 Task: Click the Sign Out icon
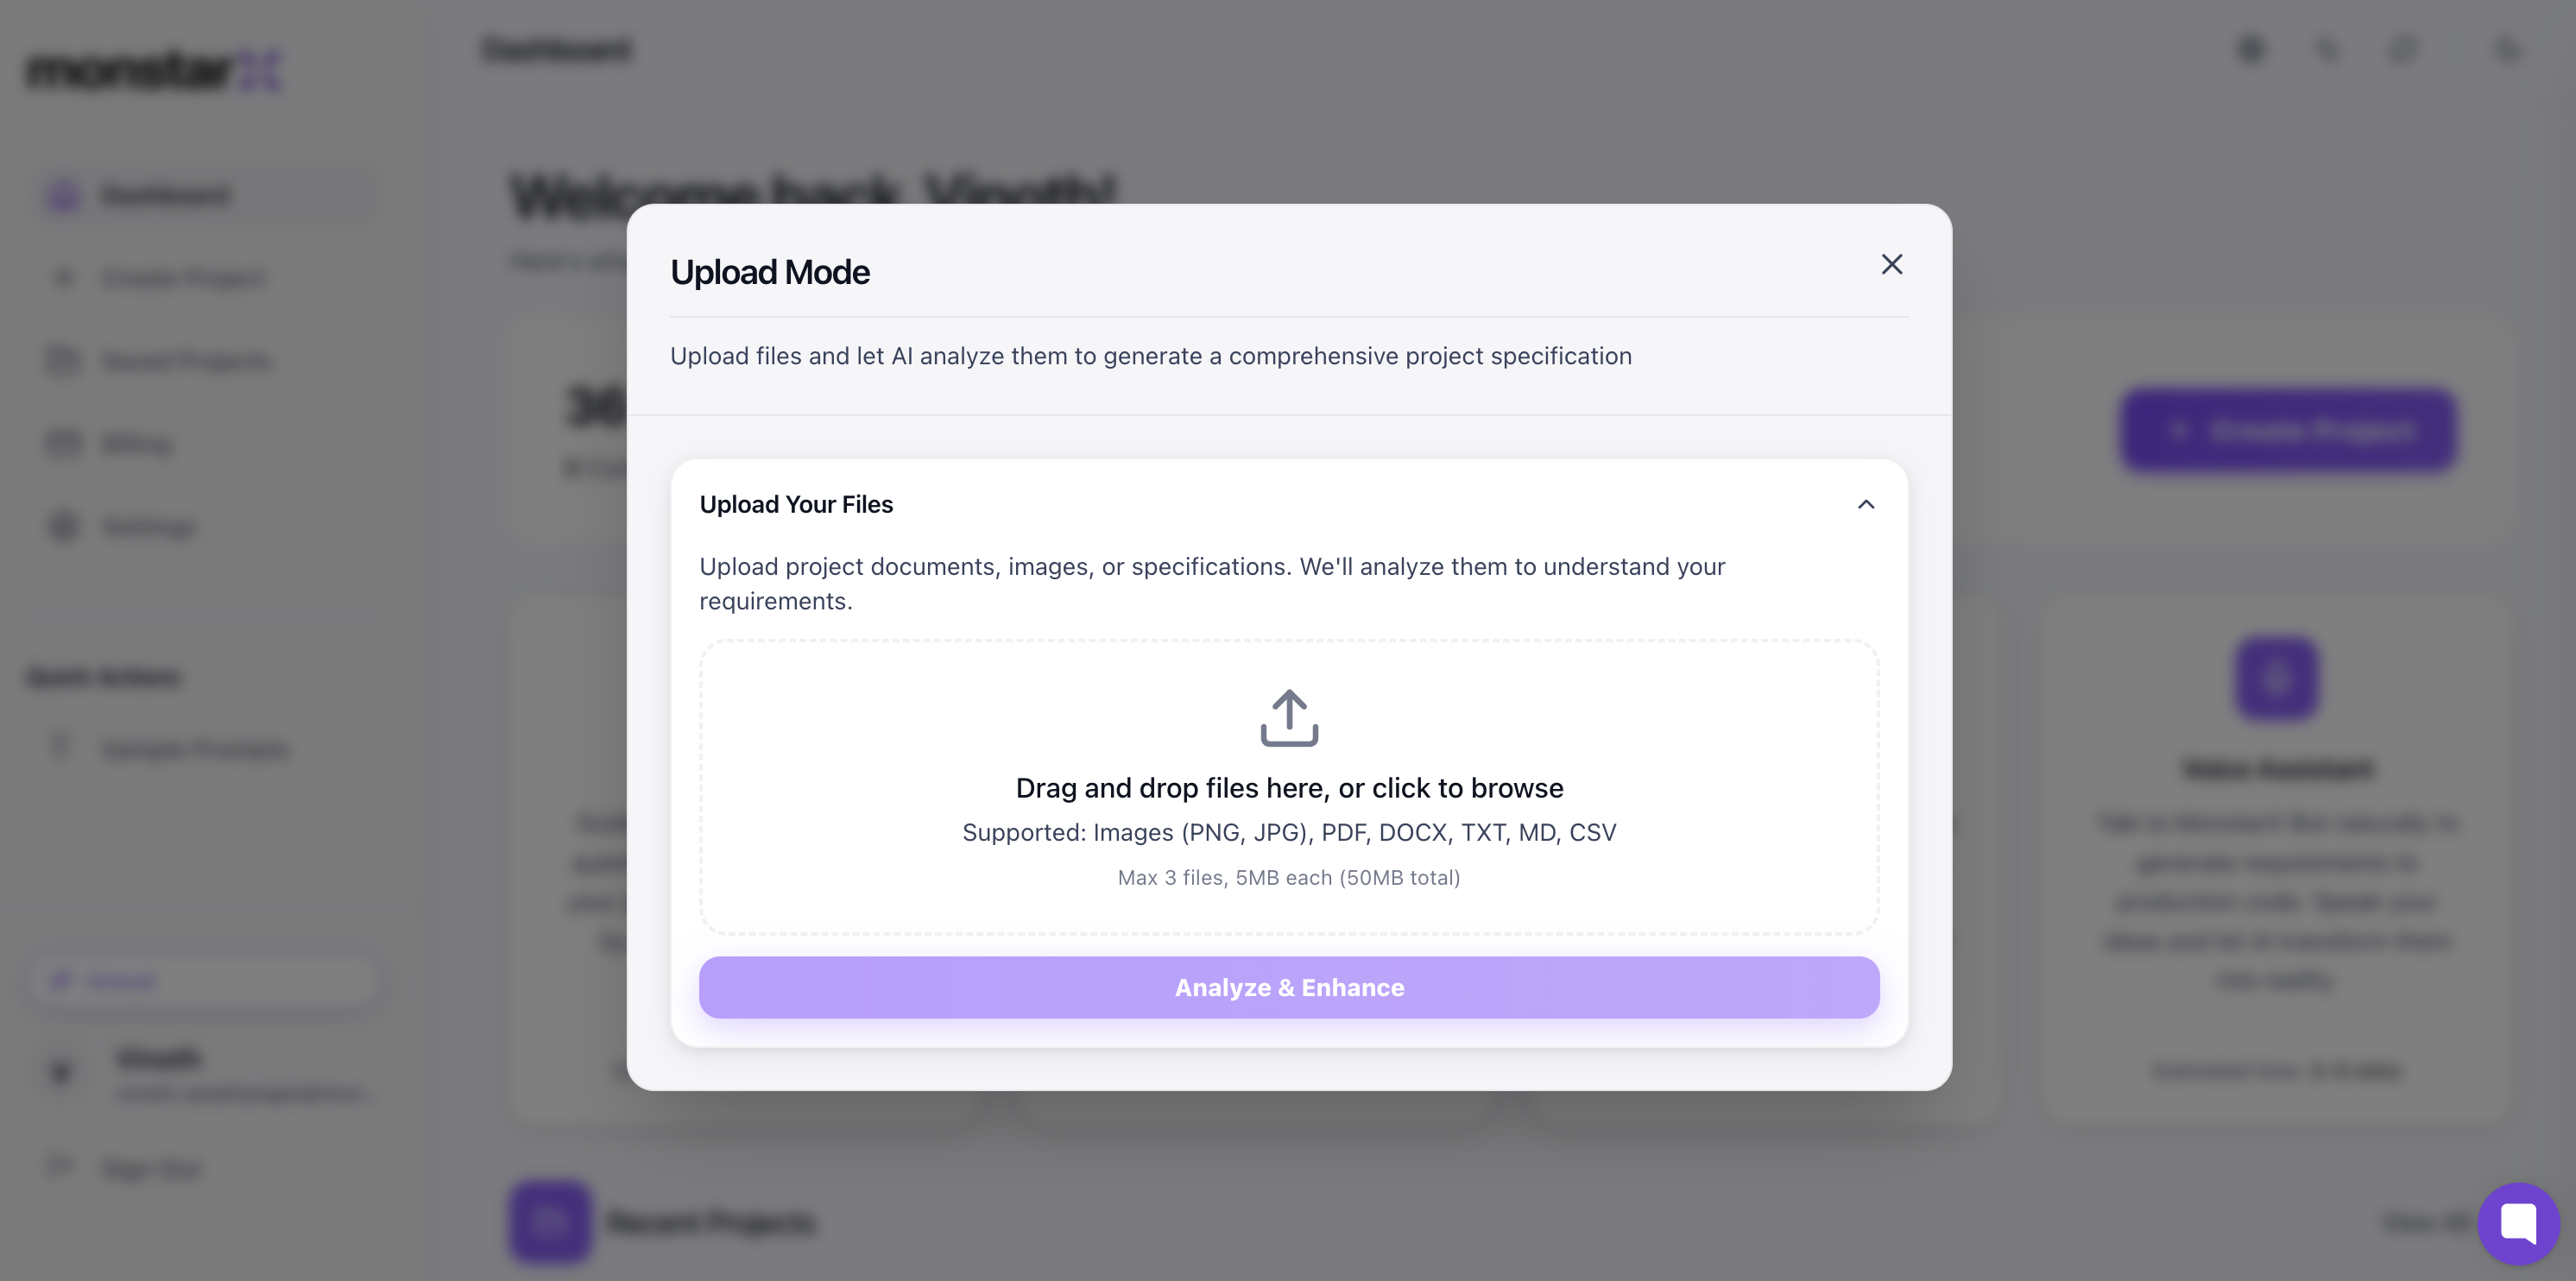[61, 1167]
